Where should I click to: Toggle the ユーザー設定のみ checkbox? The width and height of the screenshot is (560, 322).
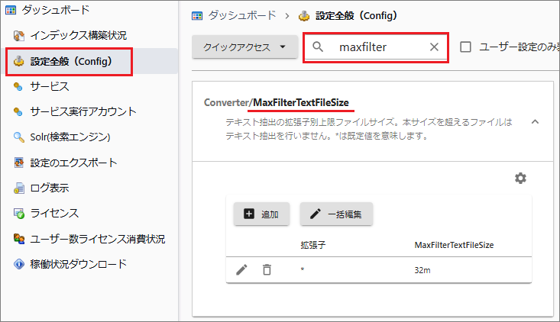click(465, 47)
